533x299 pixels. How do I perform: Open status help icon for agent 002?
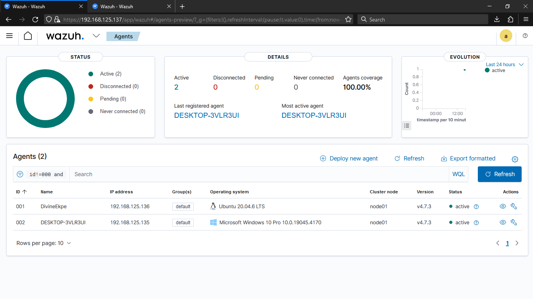coord(476,223)
